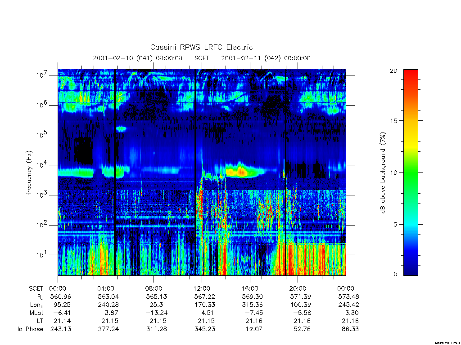The height and width of the screenshot is (345, 461).
Task: Click the colorbar label 10
Action: coord(393,172)
